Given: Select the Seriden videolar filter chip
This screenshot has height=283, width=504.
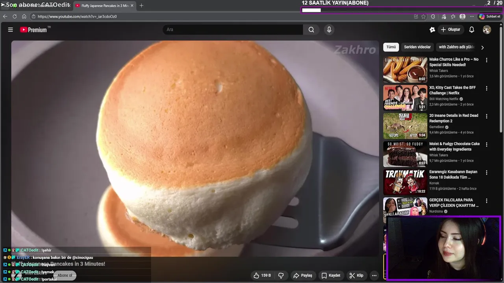Looking at the screenshot, I should (417, 47).
